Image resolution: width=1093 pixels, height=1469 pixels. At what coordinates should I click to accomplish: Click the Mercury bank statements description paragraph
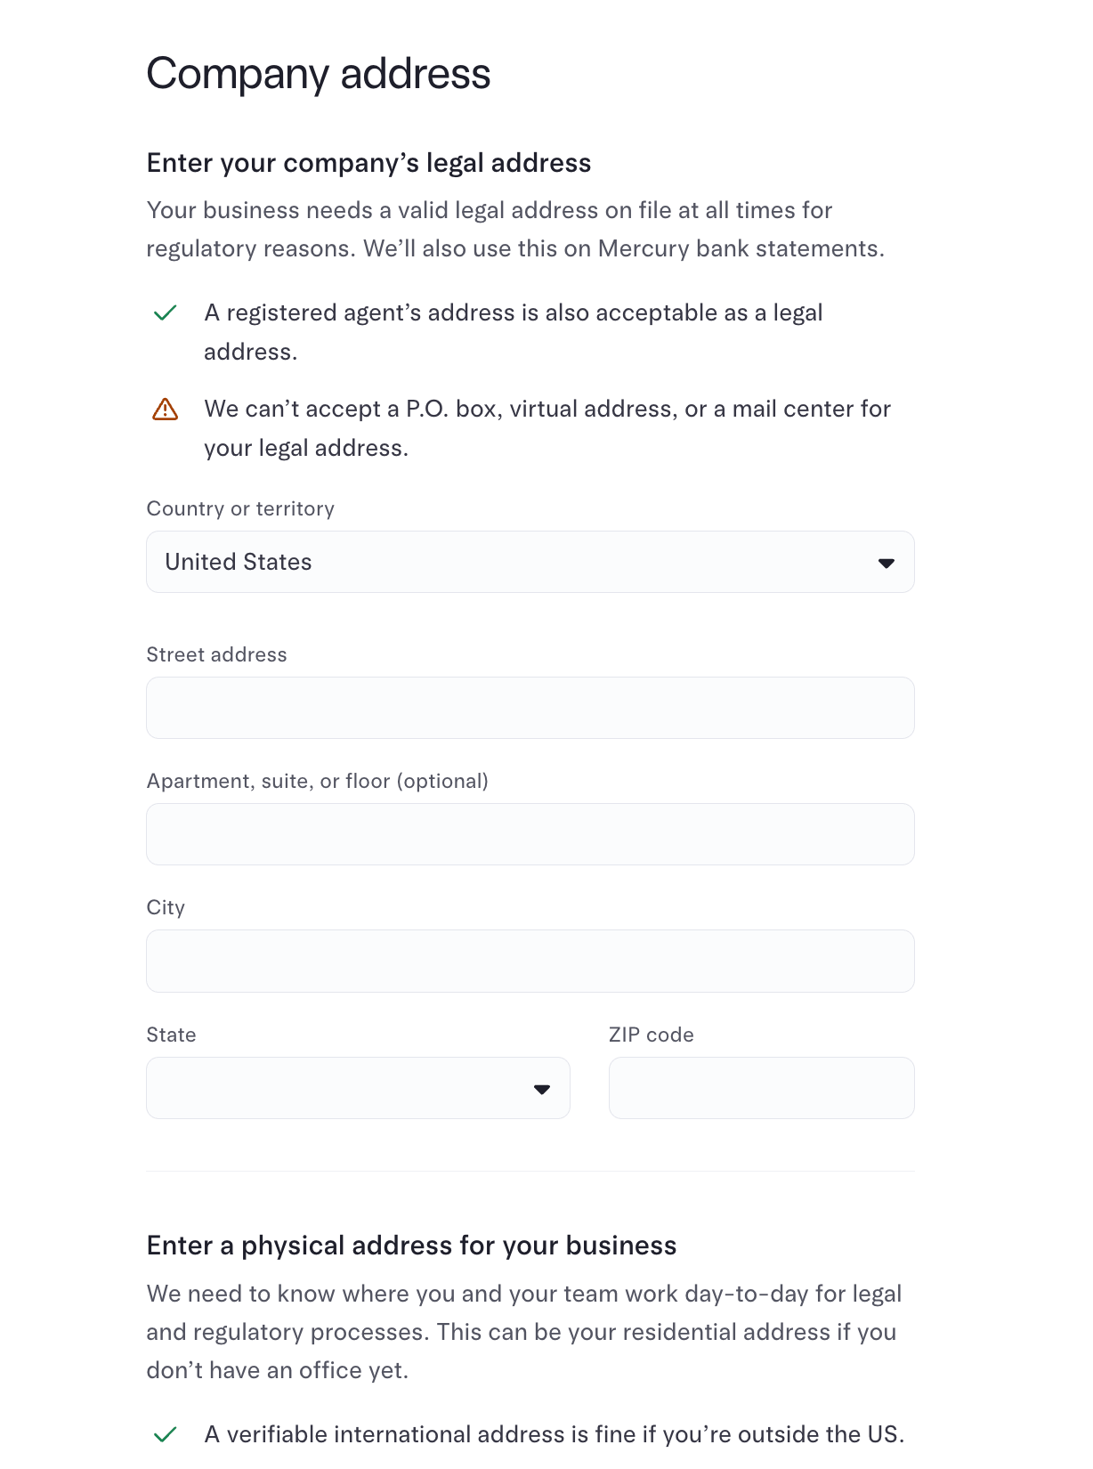point(515,229)
